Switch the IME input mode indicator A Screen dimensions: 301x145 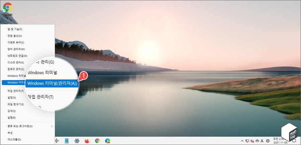pos(262,141)
